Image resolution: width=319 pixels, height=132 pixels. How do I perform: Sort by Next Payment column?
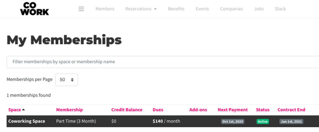coord(233,110)
